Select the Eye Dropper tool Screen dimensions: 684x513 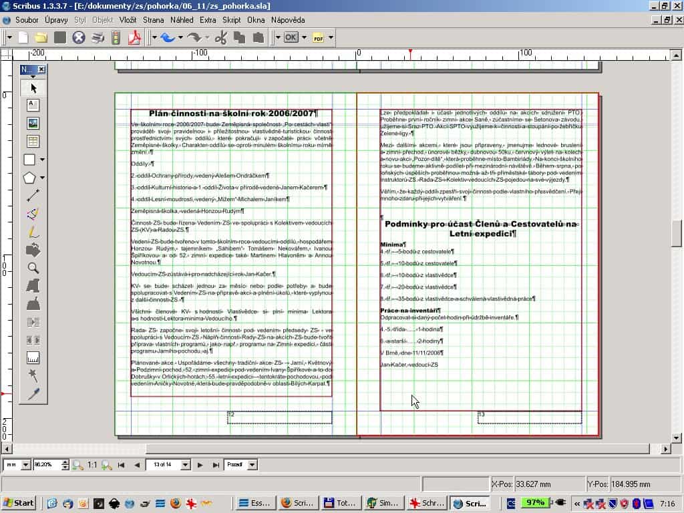pos(33,394)
